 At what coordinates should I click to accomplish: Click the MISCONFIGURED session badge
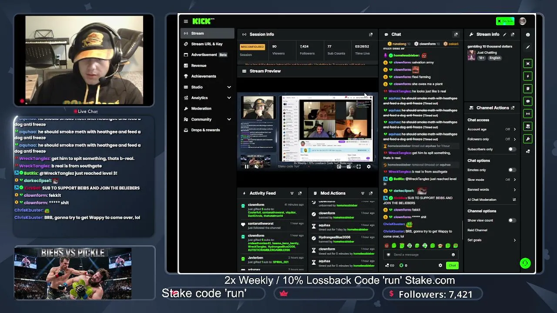coord(252,47)
